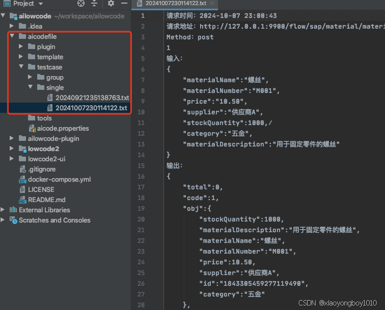Expand the group folder

30,77
